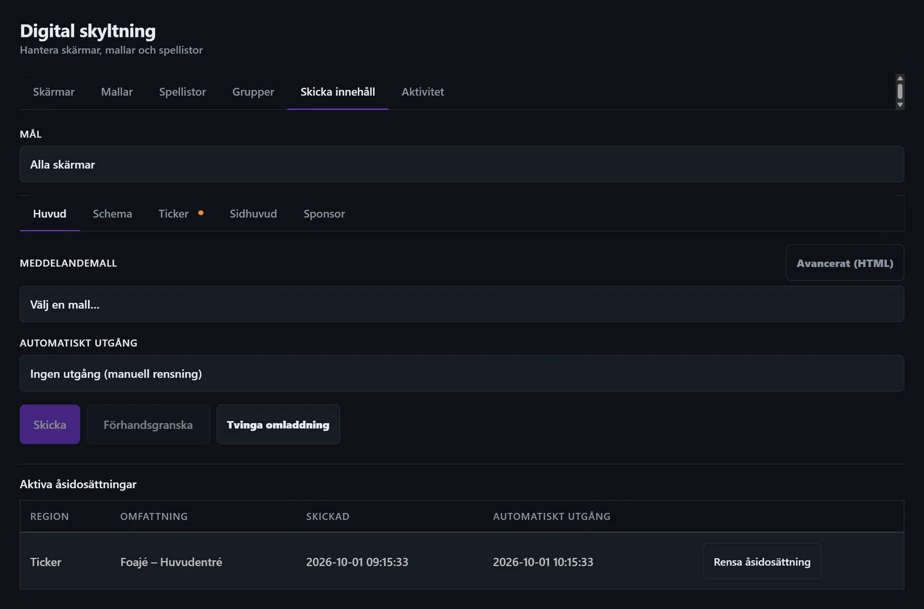Screen dimensions: 924x609
Task: Click the purple Skicka button
Action: click(x=50, y=424)
